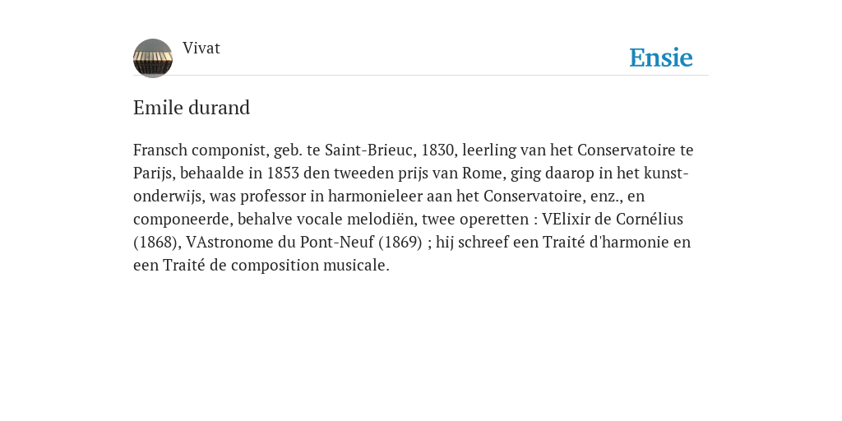Screen dimensions: 842x421
Task: Click the Vivat round avatar thumbnail
Action: point(153,58)
